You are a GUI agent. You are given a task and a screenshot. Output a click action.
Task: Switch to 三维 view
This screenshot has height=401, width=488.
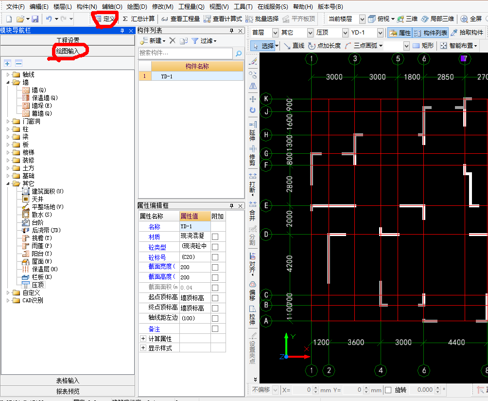coord(407,19)
